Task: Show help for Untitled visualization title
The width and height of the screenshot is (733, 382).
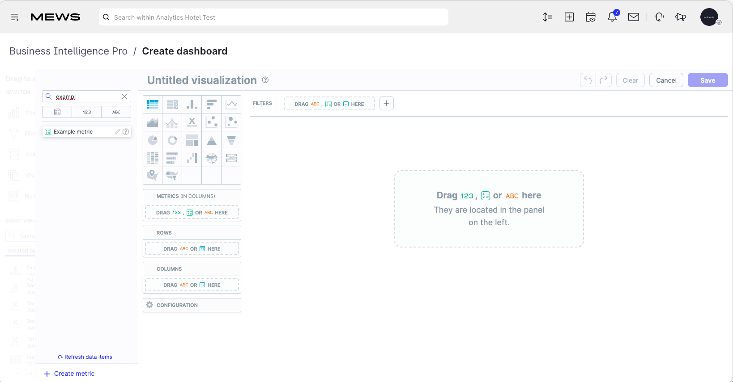Action: click(x=265, y=80)
